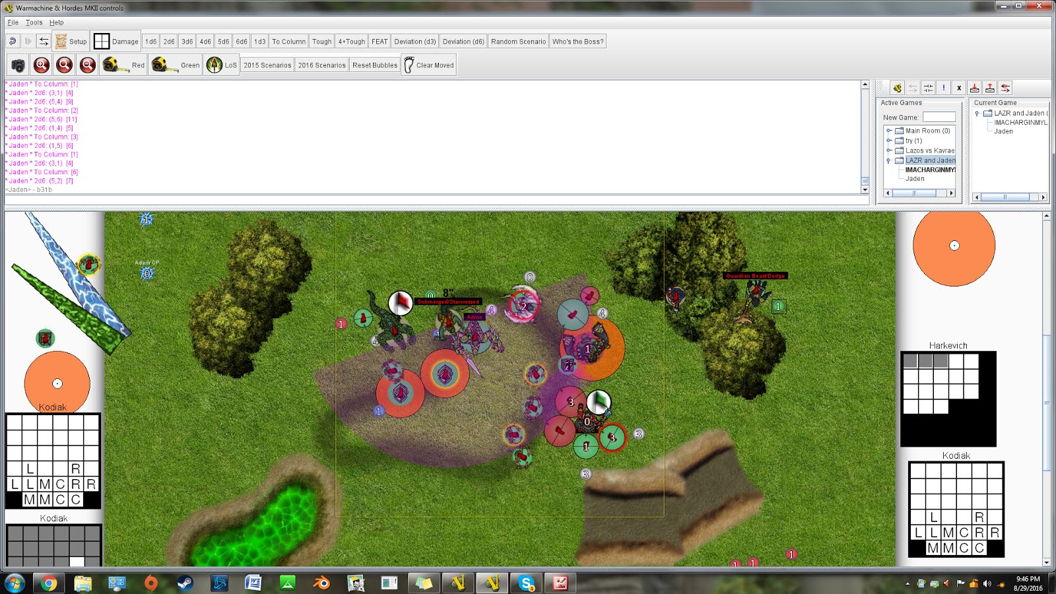
Task: Click the red down-arrow tray icon
Action: click(974, 88)
